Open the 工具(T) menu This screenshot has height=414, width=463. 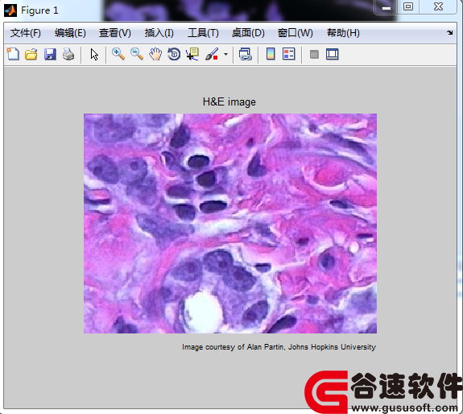[203, 33]
